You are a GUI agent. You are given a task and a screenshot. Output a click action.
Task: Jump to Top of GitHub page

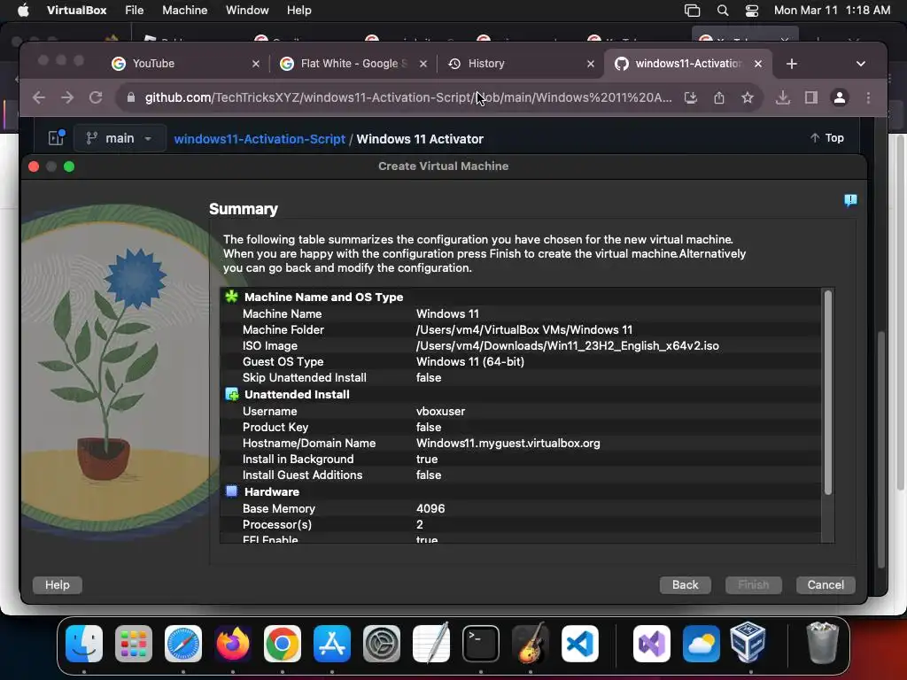tap(828, 137)
